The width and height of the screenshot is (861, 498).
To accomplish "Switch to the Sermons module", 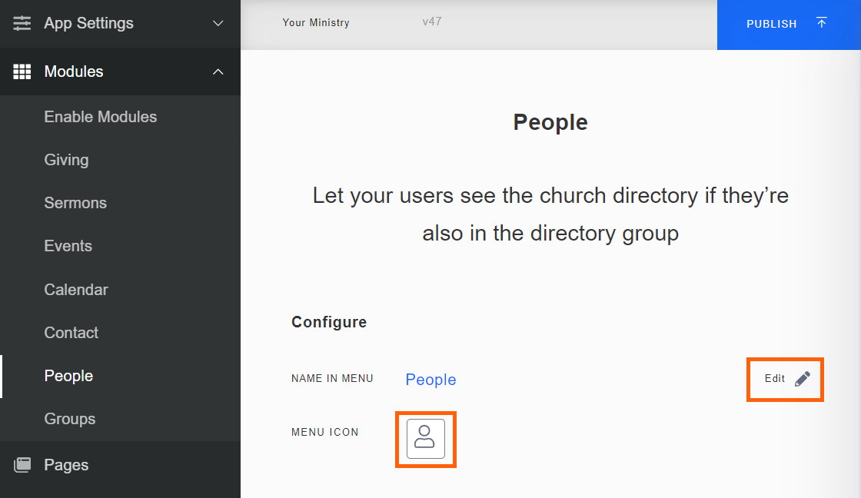I will click(75, 203).
